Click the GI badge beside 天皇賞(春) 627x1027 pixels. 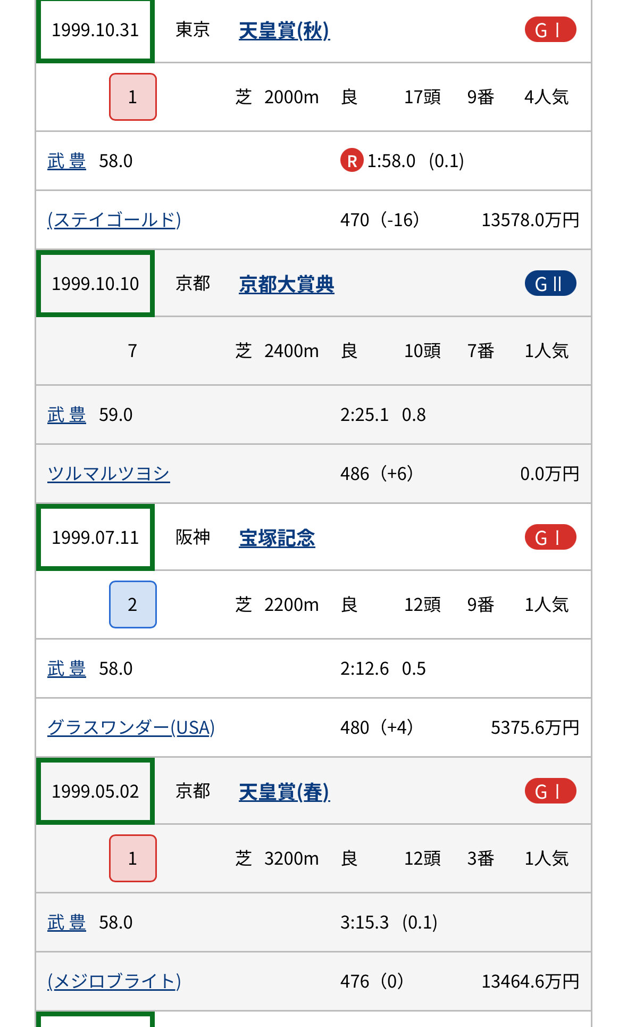(x=550, y=791)
